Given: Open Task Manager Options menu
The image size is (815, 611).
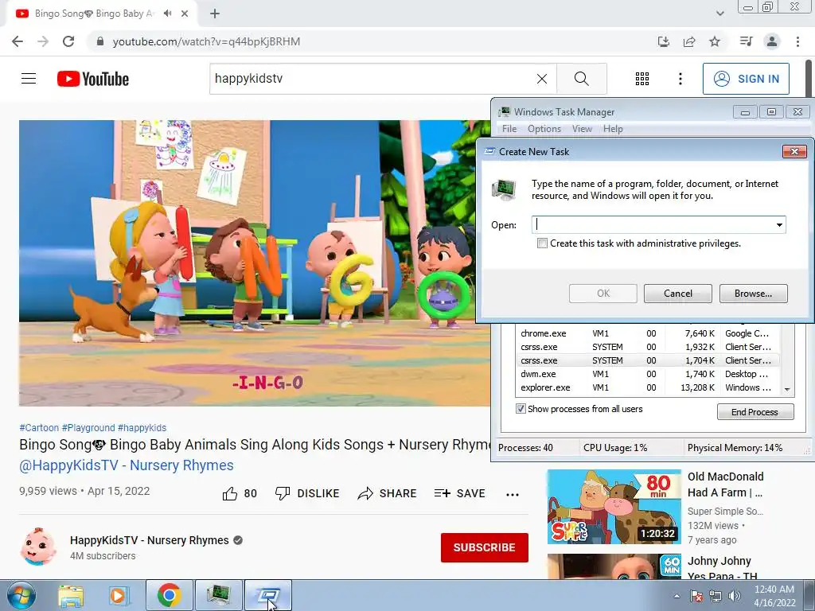Looking at the screenshot, I should (x=544, y=129).
